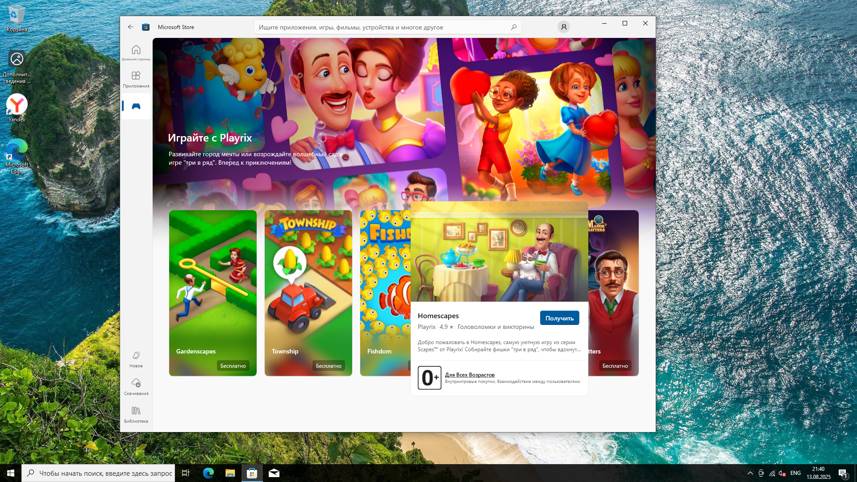Click the user profile account icon

[x=564, y=27]
